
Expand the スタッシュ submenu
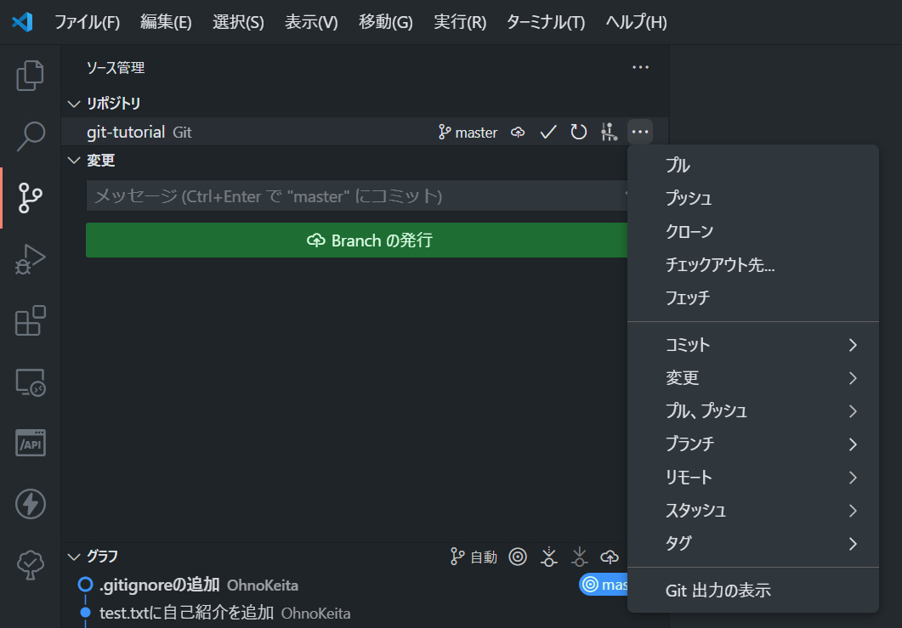coord(753,511)
